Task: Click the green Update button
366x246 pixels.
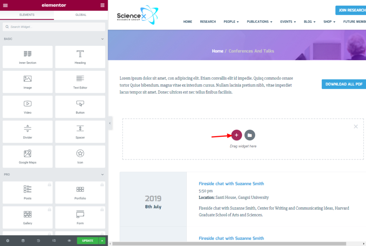Action: point(88,241)
